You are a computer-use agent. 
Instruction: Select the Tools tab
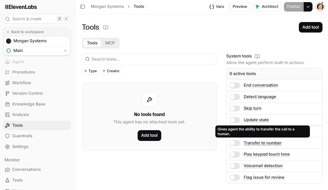point(92,43)
